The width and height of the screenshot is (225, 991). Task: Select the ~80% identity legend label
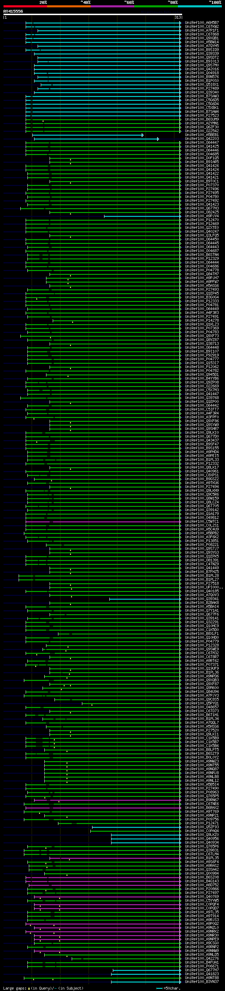172,2
